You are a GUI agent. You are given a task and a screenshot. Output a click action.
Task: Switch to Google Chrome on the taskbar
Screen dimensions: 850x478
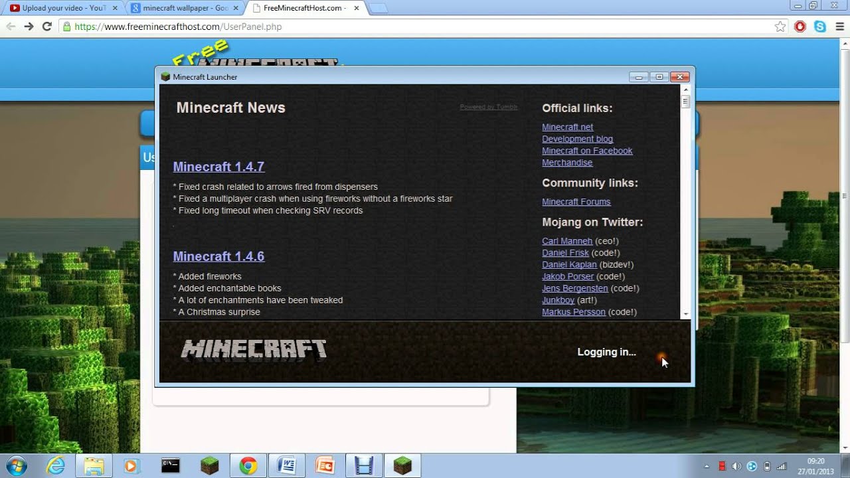pyautogui.click(x=248, y=466)
